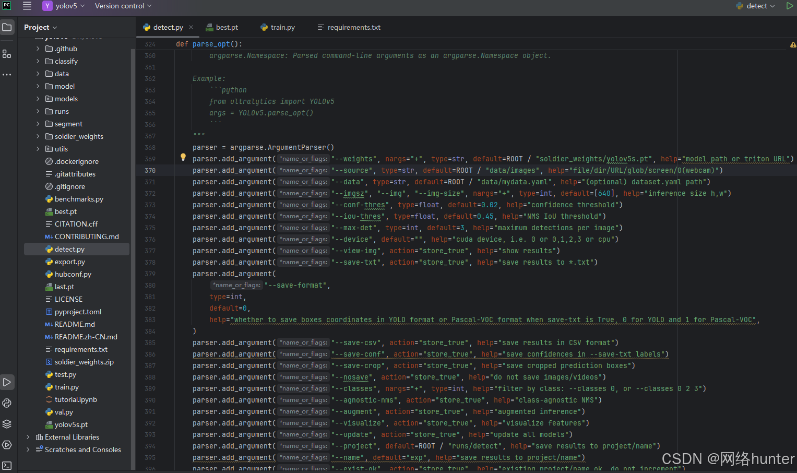797x473 pixels.
Task: Select pyproject.toml in project tree
Action: [x=73, y=312]
